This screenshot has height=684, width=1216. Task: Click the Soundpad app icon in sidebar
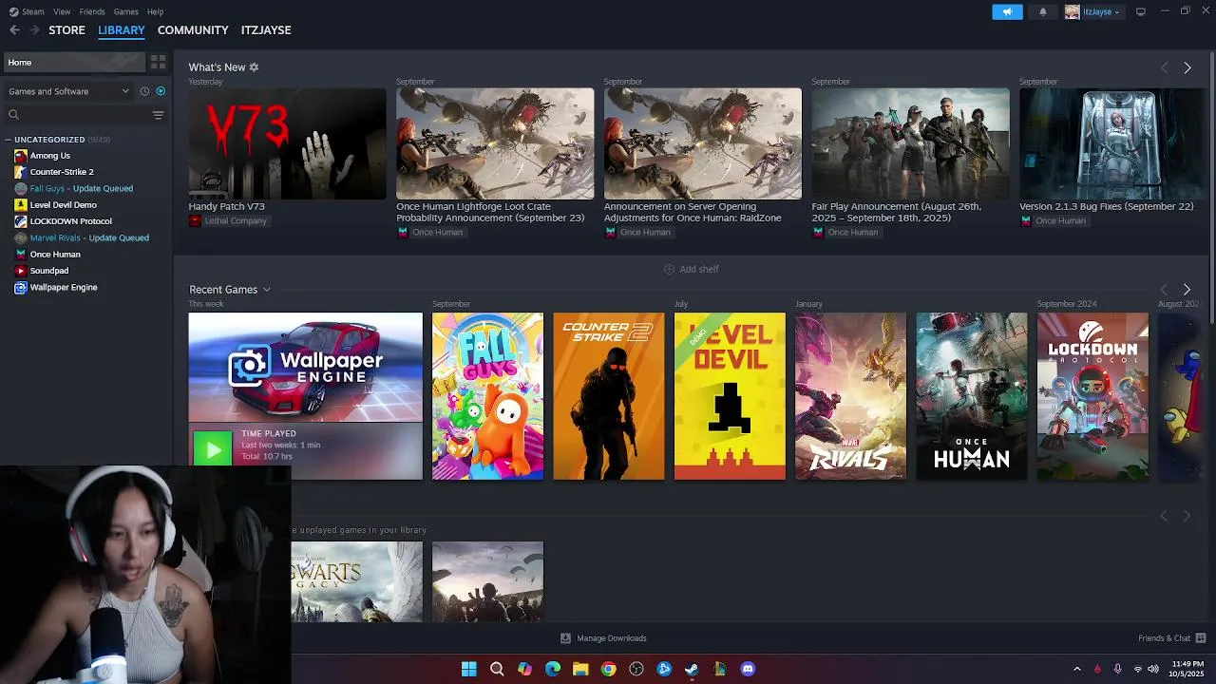(20, 271)
